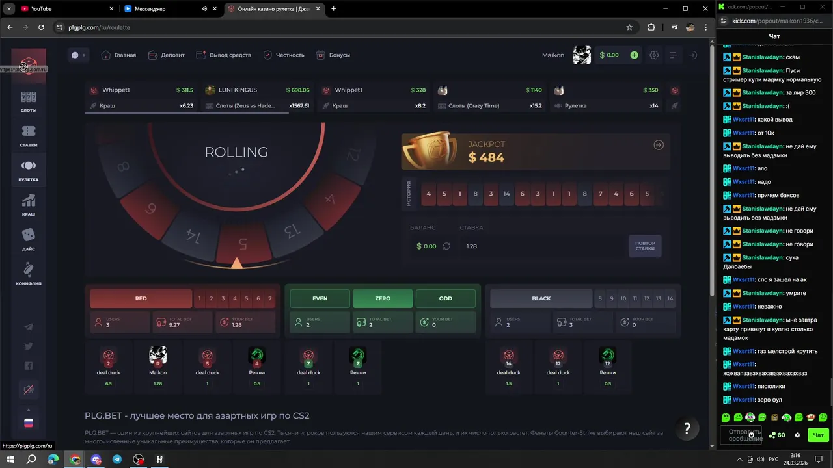833x468 pixels.
Task: Toggle the crossed-out sound icon in the sidebar
Action: (29, 390)
